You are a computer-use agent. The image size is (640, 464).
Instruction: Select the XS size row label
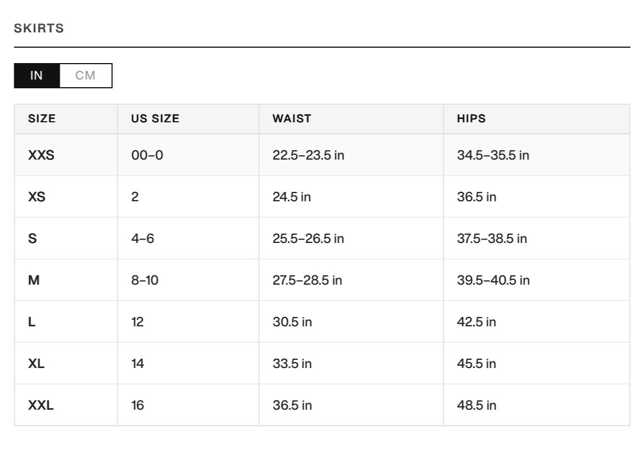point(37,197)
